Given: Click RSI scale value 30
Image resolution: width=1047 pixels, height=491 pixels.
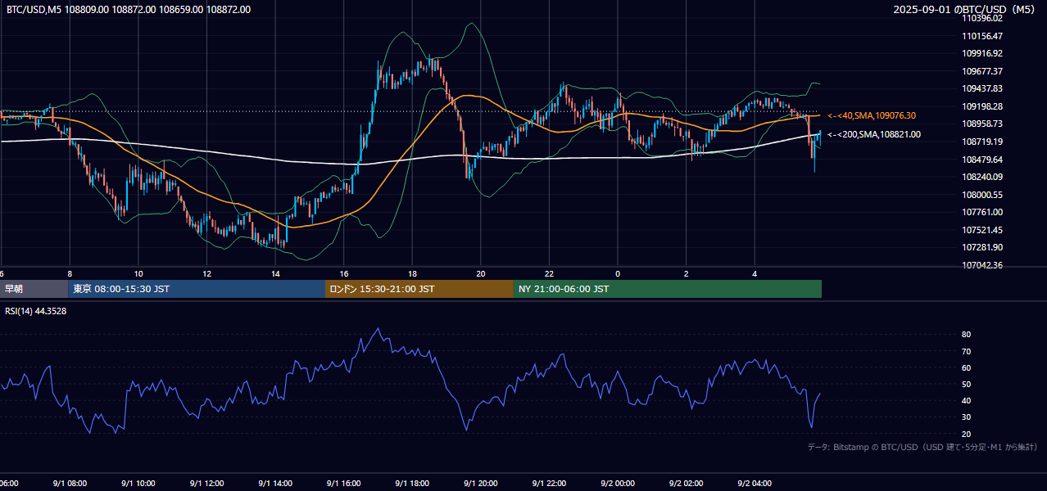Looking at the screenshot, I should 967,417.
